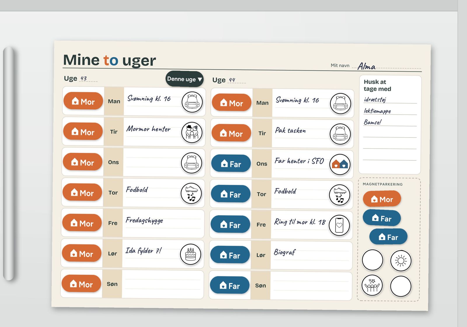Click the Denne uge marker arrow
This screenshot has width=467, height=327.
click(x=184, y=79)
